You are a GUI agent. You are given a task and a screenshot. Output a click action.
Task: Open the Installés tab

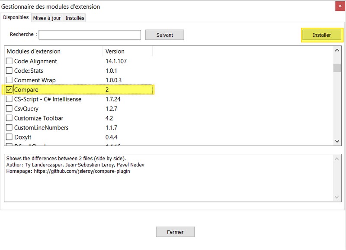tap(75, 18)
